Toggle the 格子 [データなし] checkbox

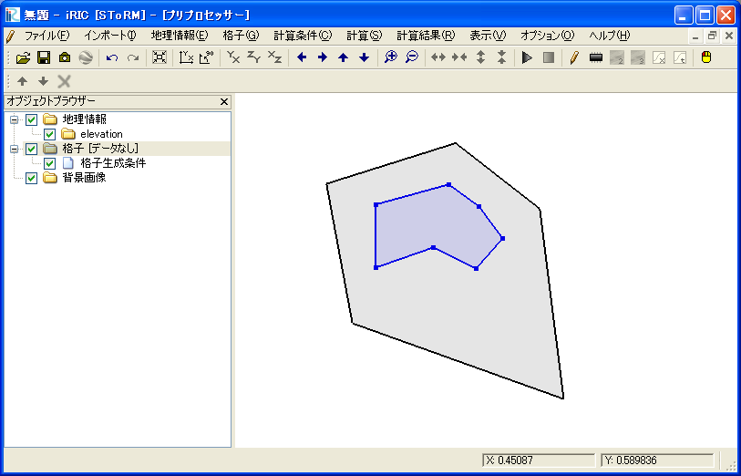[x=31, y=149]
